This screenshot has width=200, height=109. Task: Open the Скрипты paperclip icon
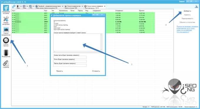point(6,64)
